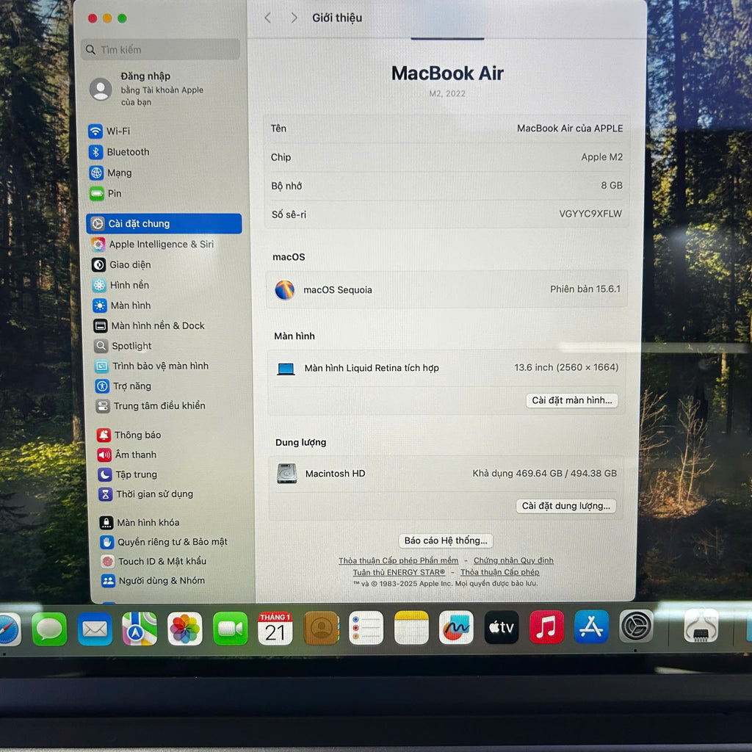
Task: Open Touch ID & Mật khẩu settings
Action: click(162, 561)
